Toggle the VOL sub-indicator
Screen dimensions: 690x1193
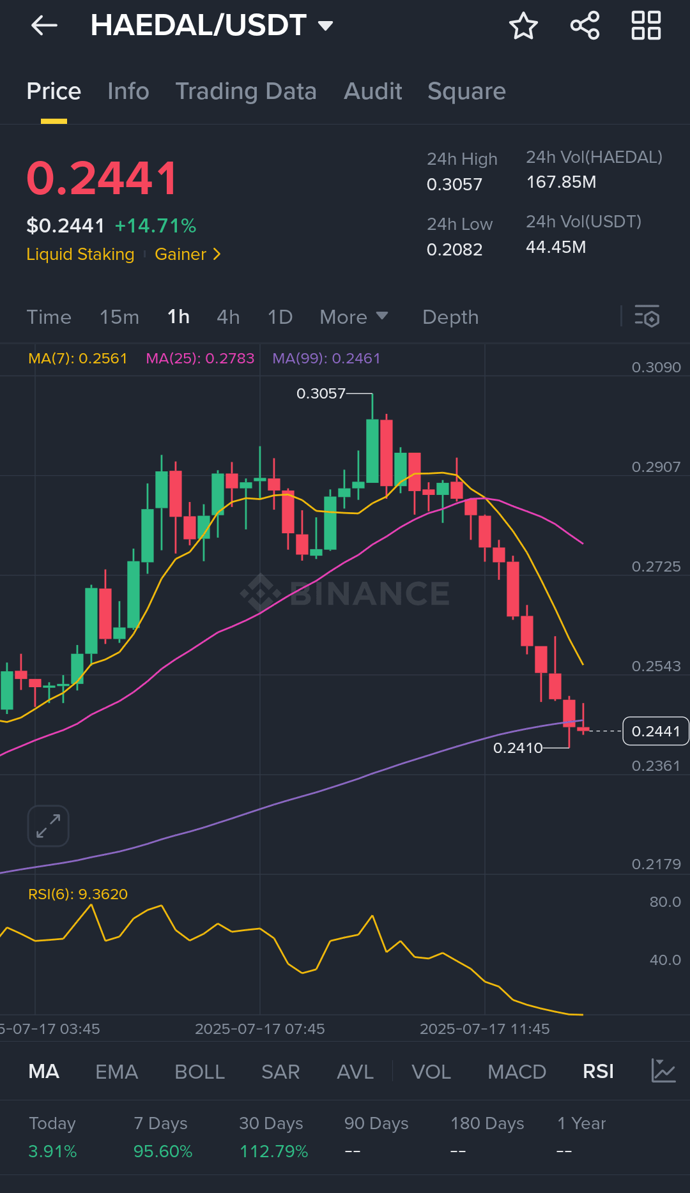431,1071
